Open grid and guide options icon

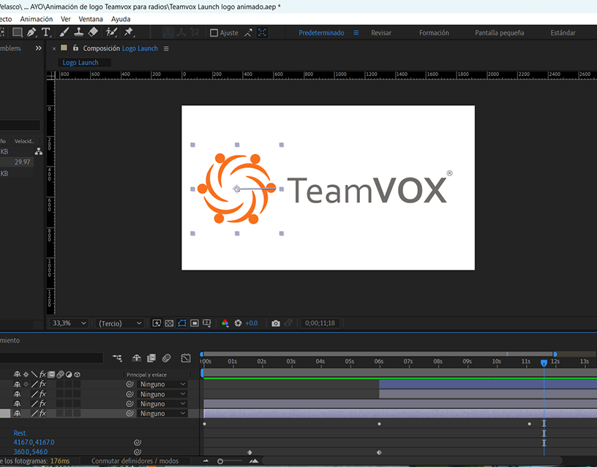(x=207, y=323)
